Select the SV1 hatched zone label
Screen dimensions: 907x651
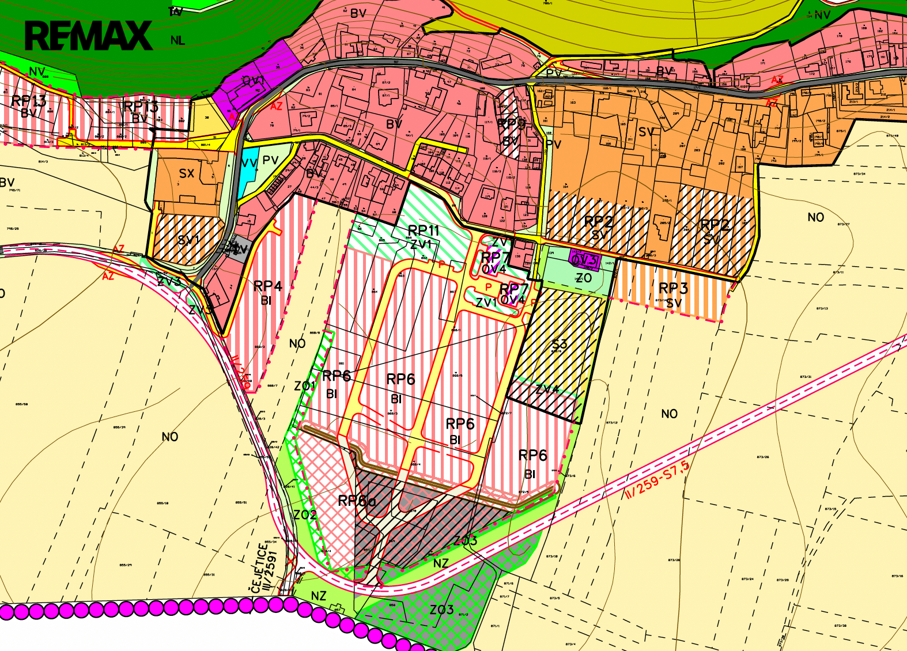click(x=188, y=240)
